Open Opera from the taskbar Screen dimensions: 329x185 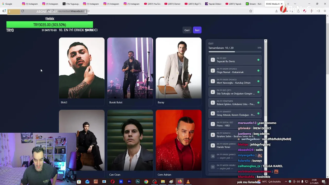tap(113, 182)
